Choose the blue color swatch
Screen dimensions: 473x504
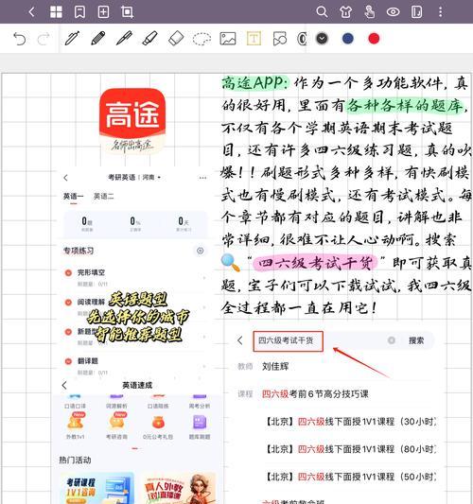coord(348,39)
